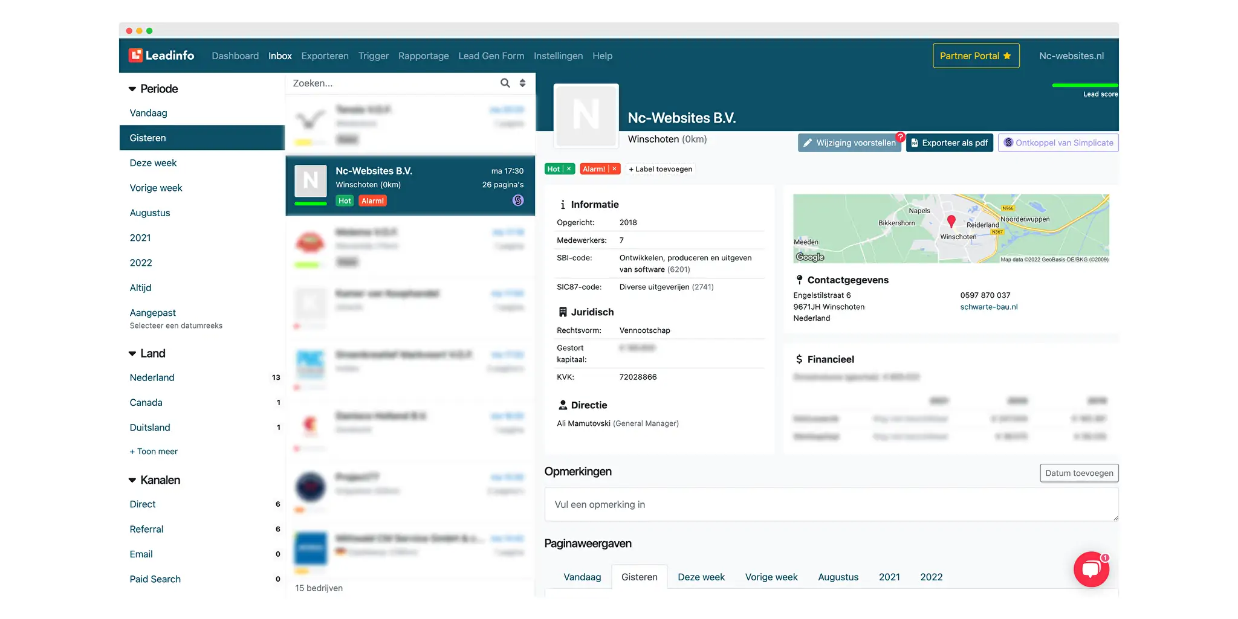Viewport: 1238px width, 619px height.
Task: Open the sort arrows next to search
Action: (522, 83)
